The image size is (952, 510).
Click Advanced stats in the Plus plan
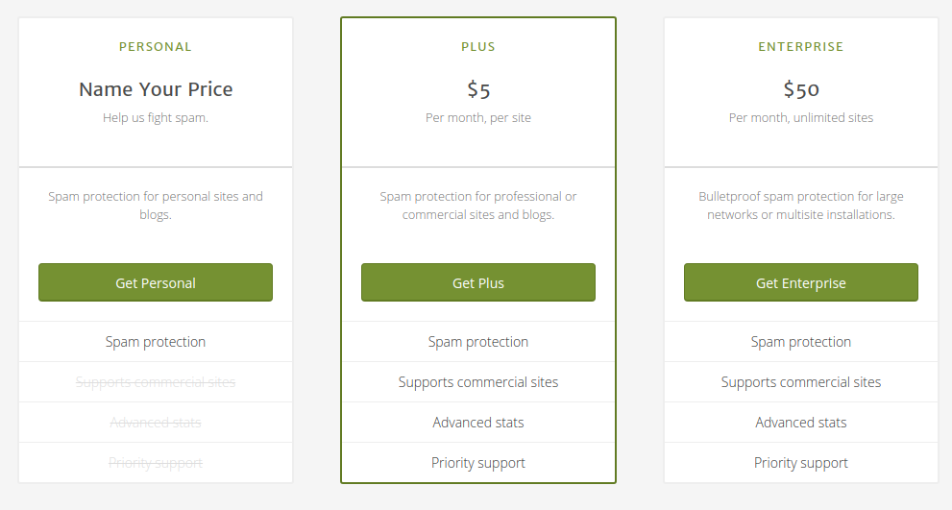(478, 423)
